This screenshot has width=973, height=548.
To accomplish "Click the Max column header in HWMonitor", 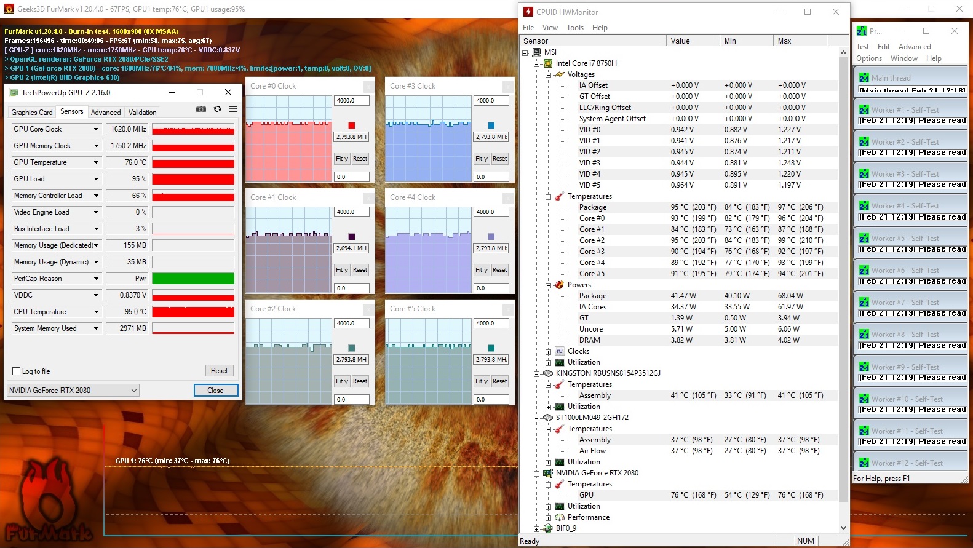I will point(800,41).
